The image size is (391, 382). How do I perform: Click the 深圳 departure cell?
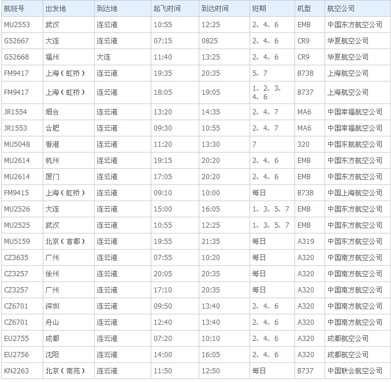53,306
